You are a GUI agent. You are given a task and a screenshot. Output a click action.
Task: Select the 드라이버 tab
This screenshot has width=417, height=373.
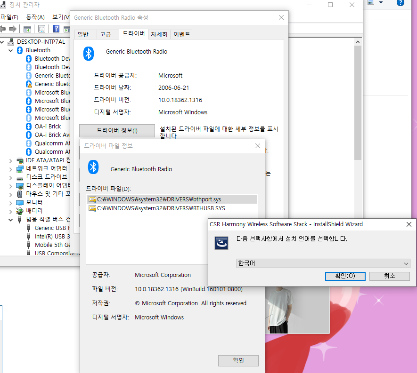[x=134, y=34]
